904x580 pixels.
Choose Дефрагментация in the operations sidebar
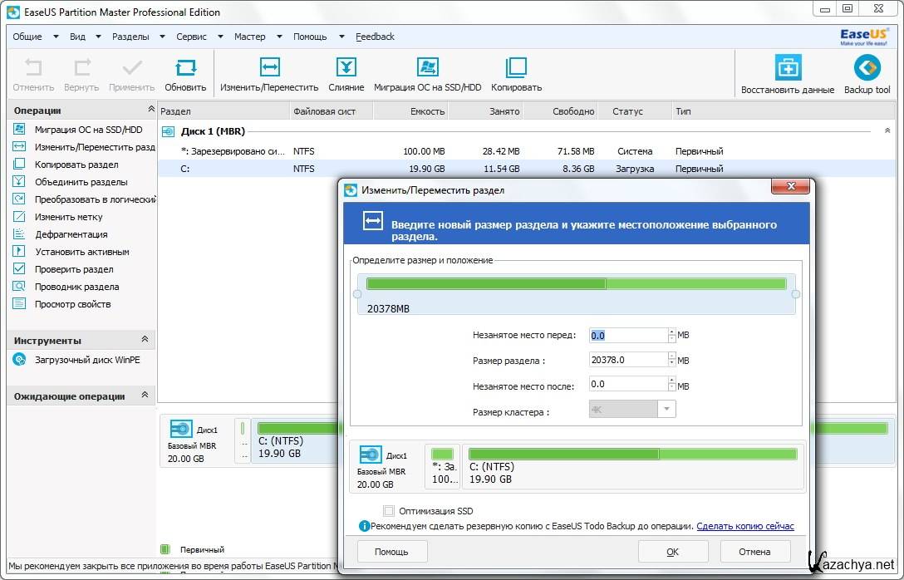tap(71, 234)
